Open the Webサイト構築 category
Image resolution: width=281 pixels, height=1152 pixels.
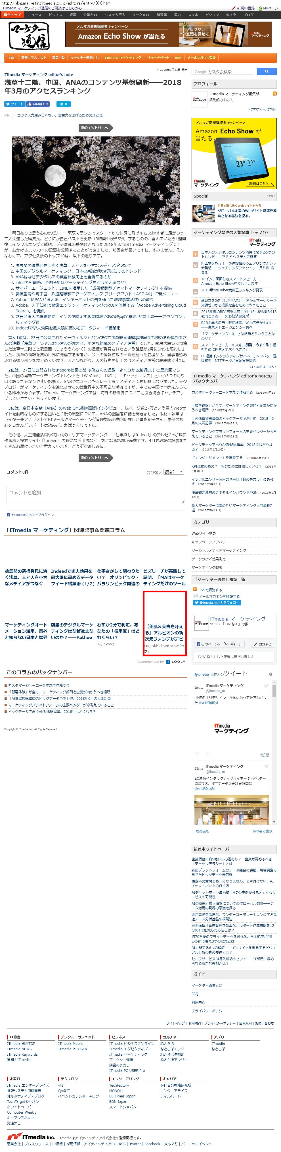204,533
